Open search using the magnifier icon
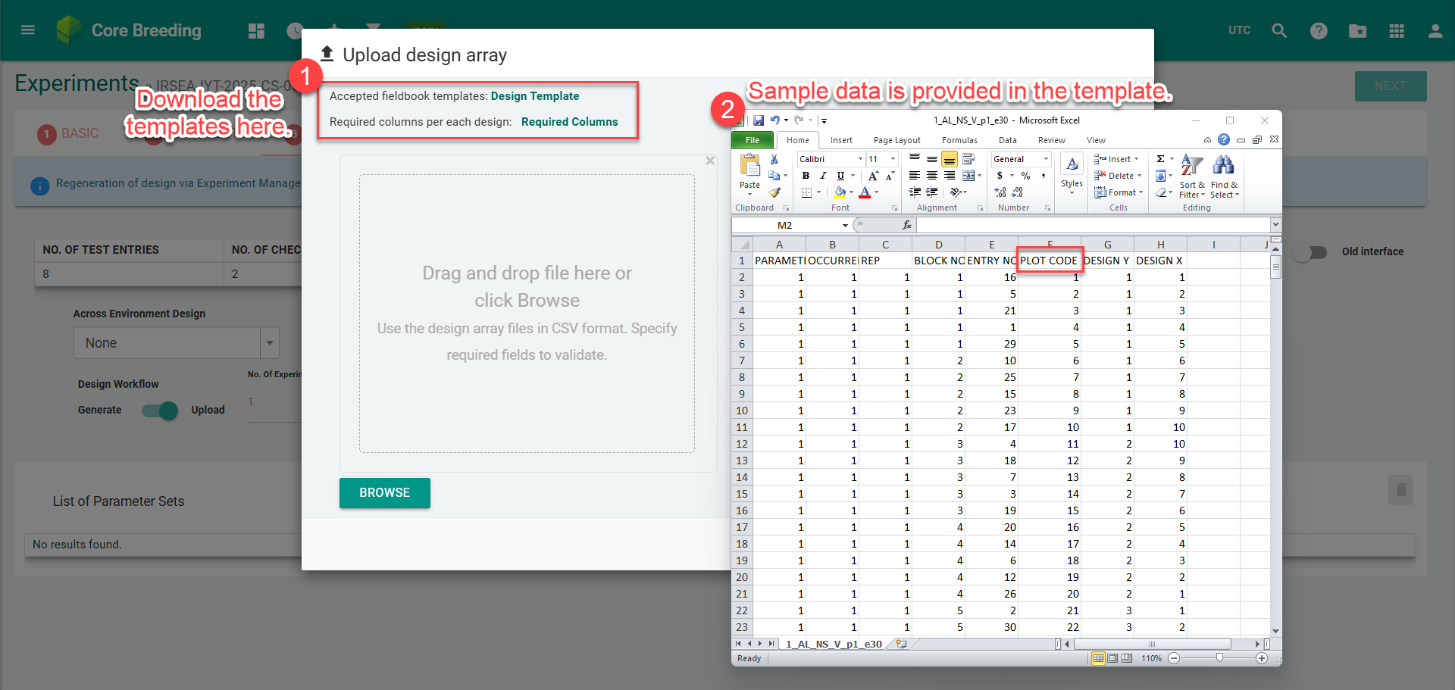Screen dimensions: 1455x690 [x=1279, y=31]
